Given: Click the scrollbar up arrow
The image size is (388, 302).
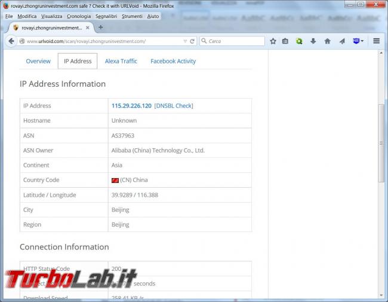Looking at the screenshot, I should point(381,53).
